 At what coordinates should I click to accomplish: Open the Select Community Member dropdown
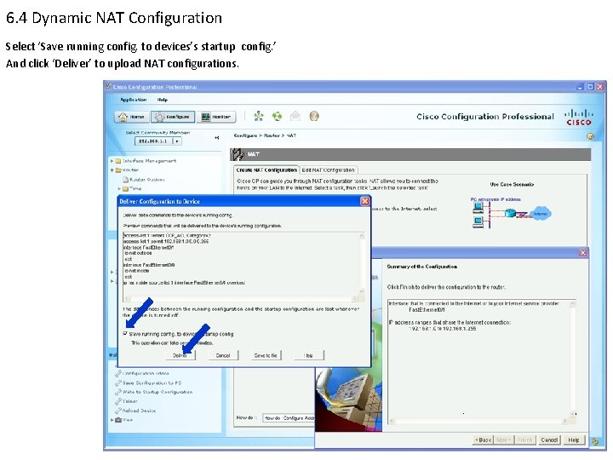pos(177,141)
